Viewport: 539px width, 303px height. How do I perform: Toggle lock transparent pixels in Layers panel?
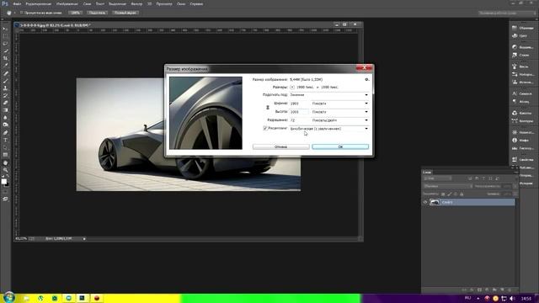coord(443,194)
